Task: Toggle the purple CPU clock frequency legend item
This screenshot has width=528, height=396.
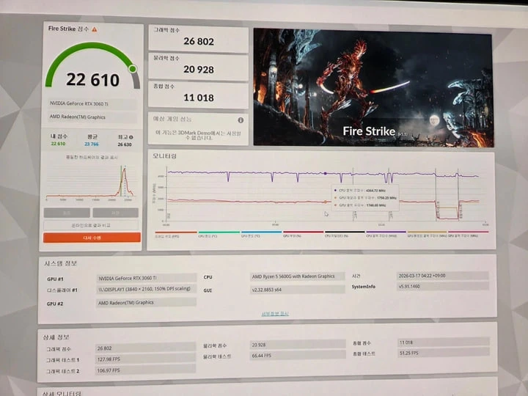Action: (386, 235)
